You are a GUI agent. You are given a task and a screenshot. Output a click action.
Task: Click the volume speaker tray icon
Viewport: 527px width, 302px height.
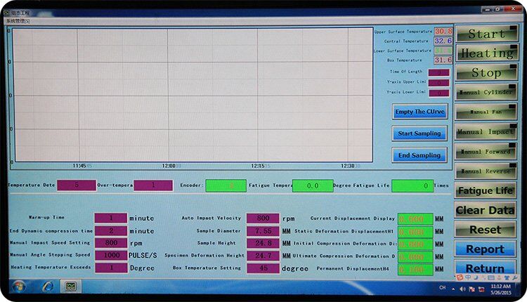coord(462,289)
